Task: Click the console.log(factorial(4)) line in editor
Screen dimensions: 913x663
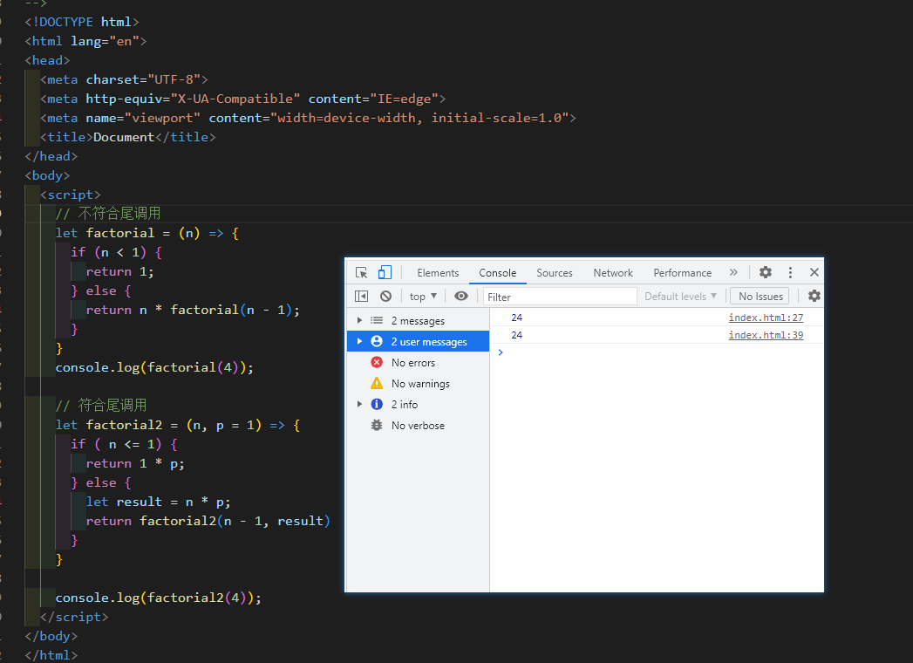Action: click(x=154, y=367)
